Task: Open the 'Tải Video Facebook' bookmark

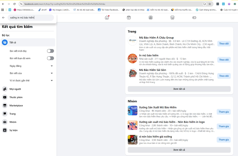Action: (109, 10)
